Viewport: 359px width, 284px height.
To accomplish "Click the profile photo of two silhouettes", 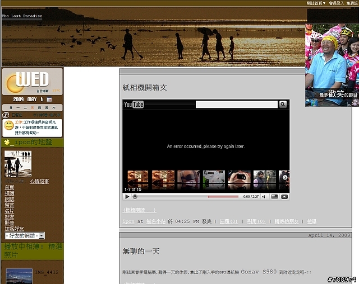I will tap(18, 164).
